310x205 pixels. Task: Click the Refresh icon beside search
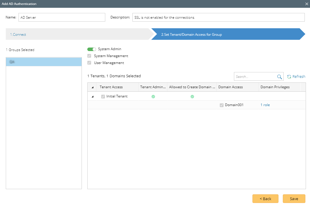point(289,77)
